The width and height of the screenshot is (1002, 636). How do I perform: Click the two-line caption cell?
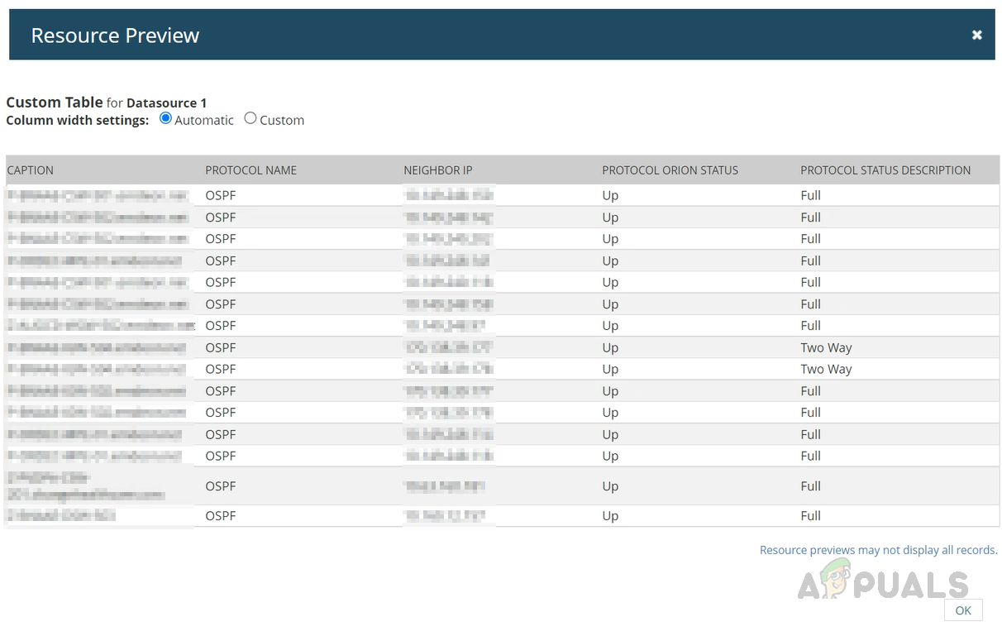tap(86, 485)
